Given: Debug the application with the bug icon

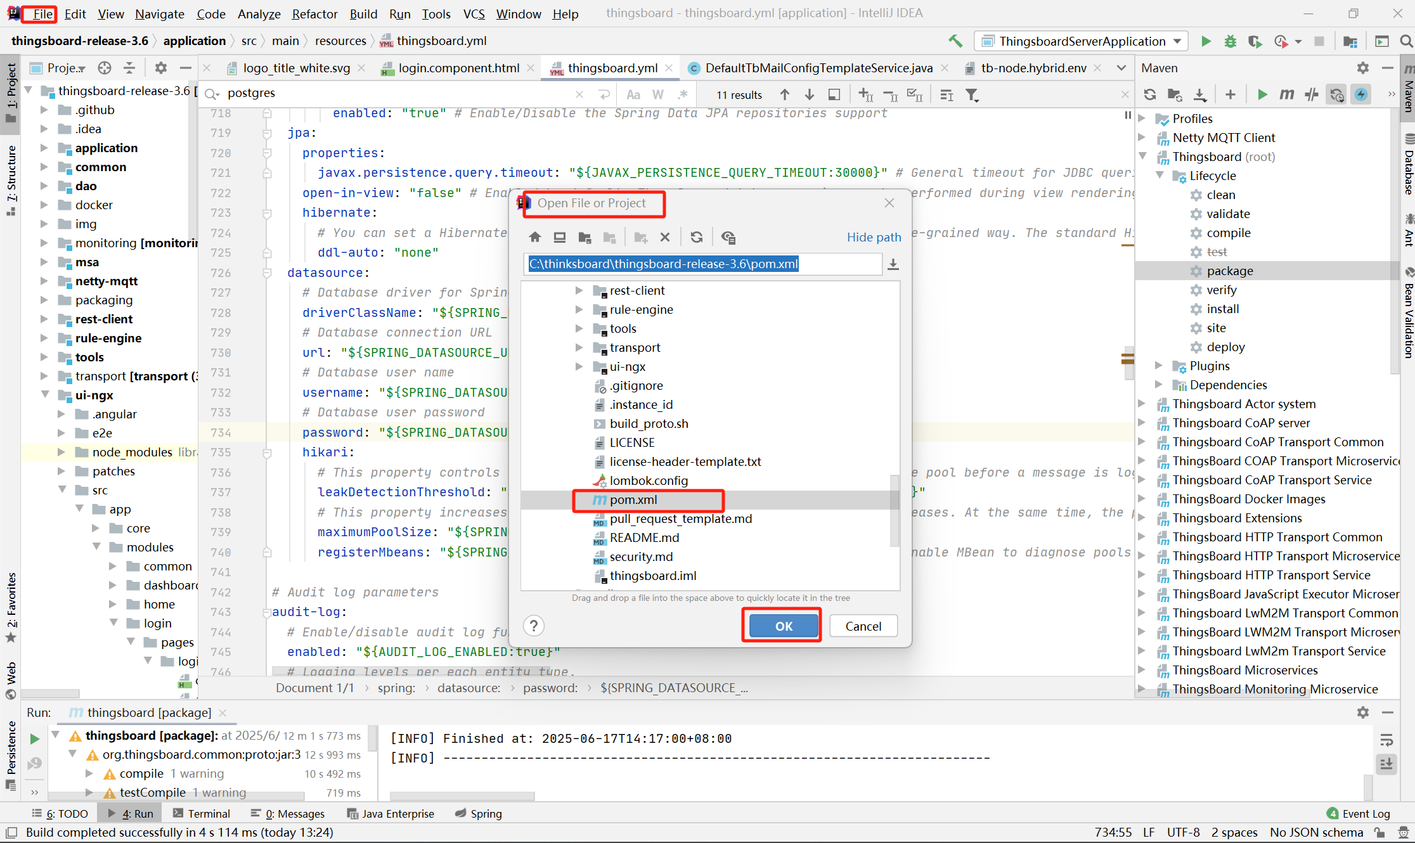Looking at the screenshot, I should pyautogui.click(x=1230, y=41).
